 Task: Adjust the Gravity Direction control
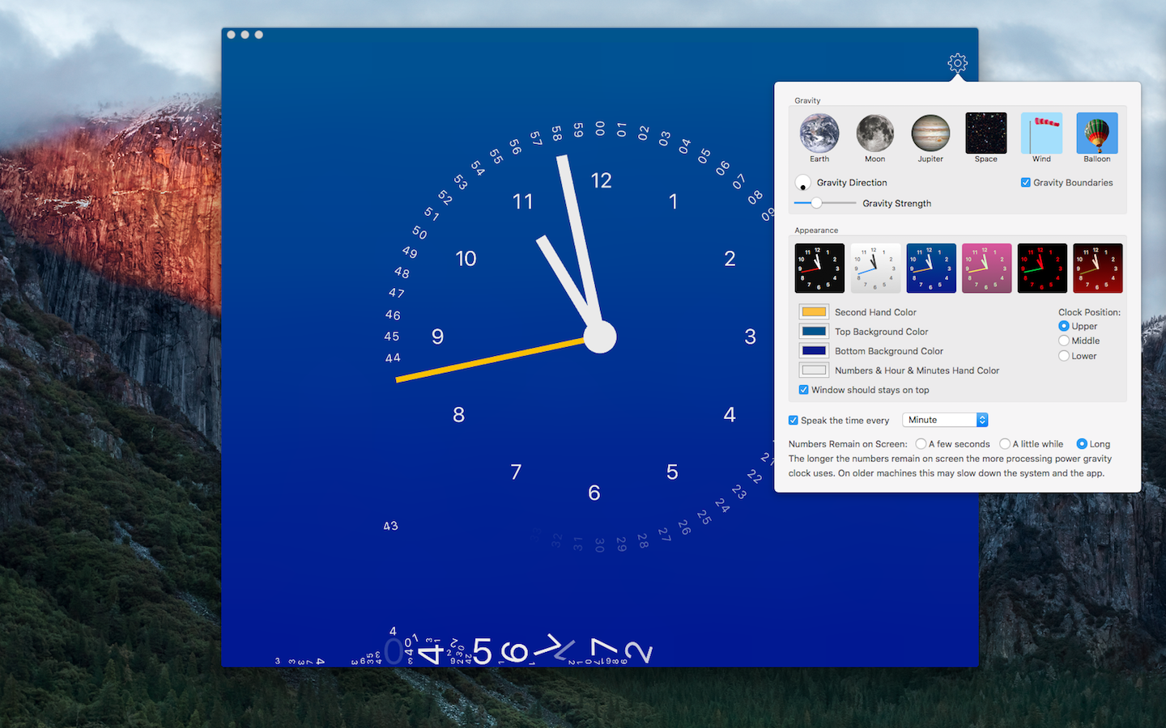(802, 182)
